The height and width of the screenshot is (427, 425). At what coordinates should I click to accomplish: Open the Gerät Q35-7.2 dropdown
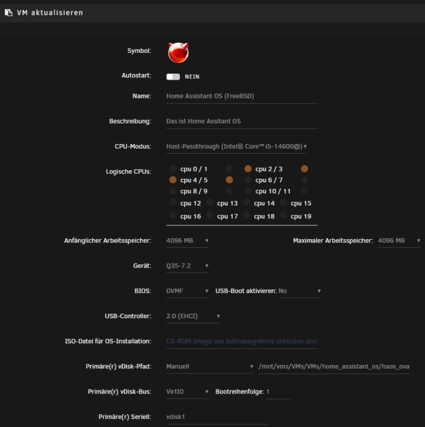coord(187,266)
